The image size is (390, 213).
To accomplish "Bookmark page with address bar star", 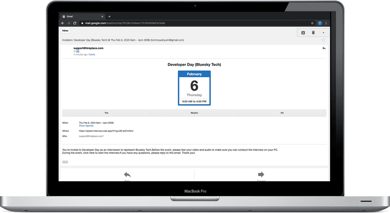I will (312, 23).
